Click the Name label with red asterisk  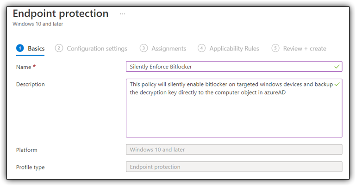26,67
